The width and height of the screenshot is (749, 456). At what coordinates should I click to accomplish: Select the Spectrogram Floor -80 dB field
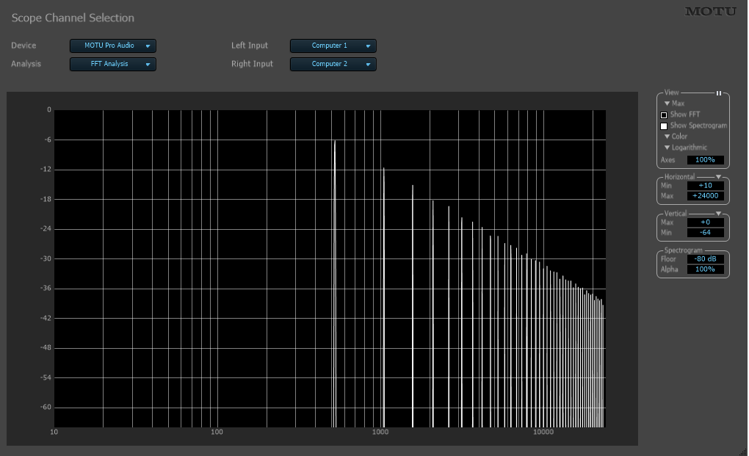[x=705, y=258]
